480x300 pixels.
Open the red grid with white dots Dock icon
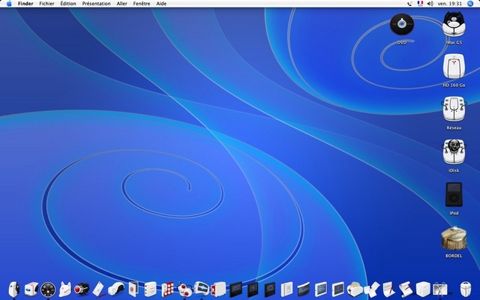click(x=167, y=289)
